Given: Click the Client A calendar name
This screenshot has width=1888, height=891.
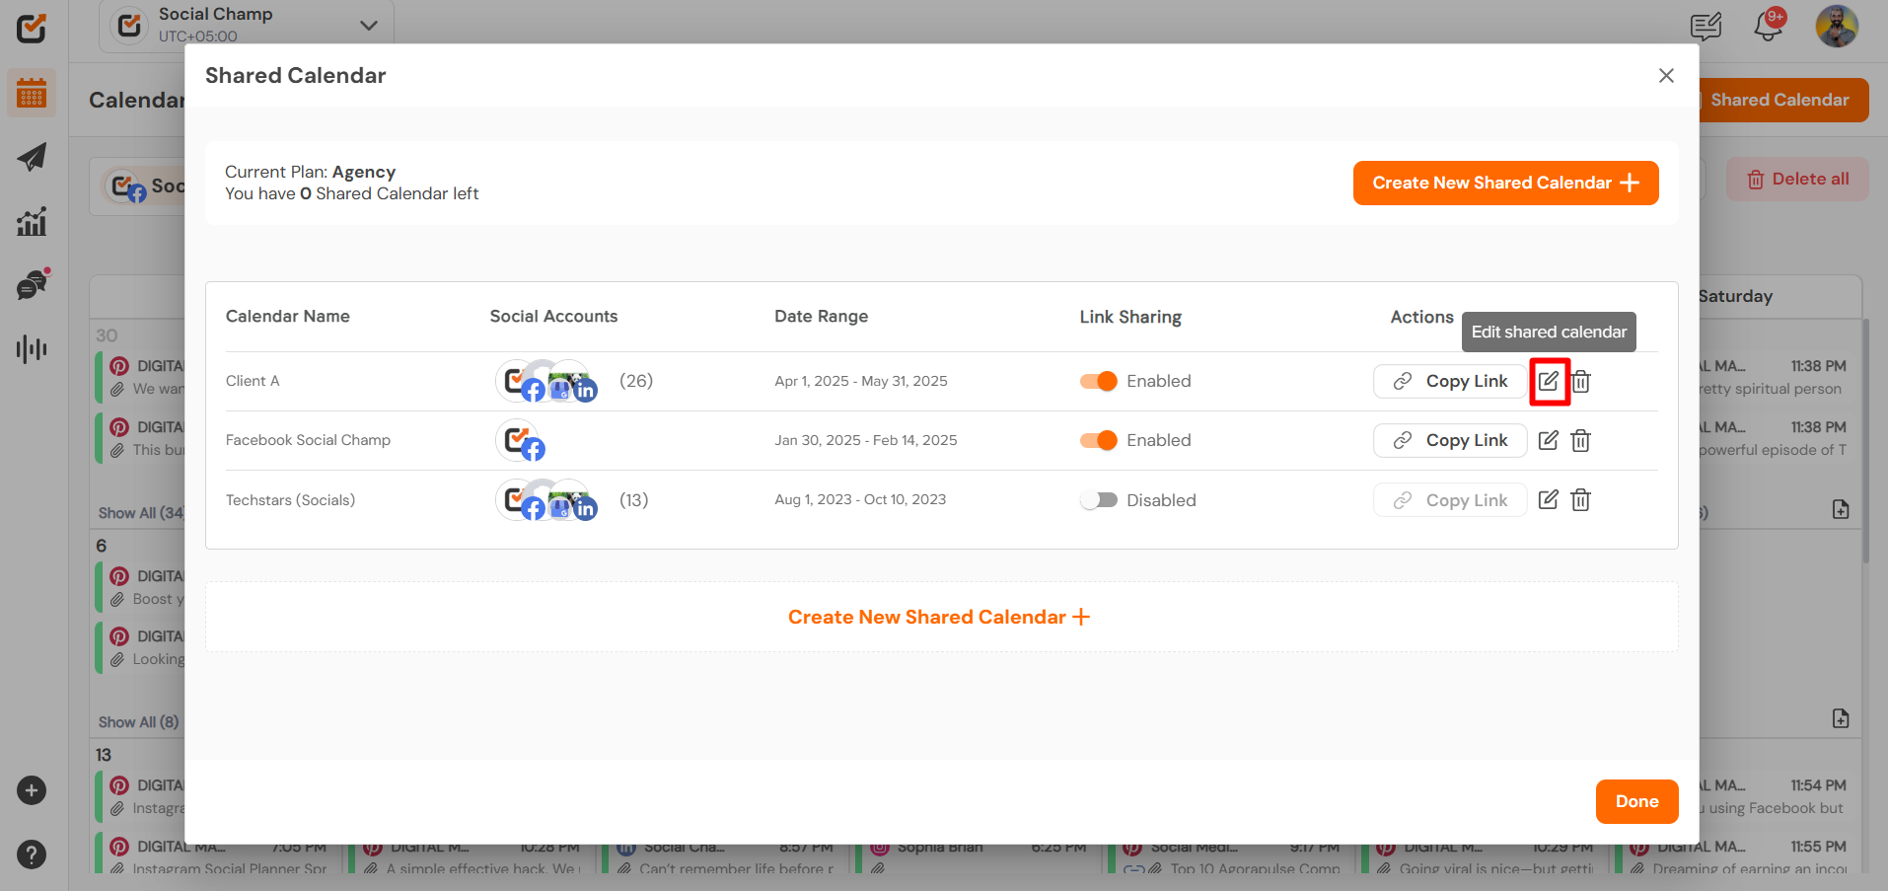Looking at the screenshot, I should (x=253, y=381).
